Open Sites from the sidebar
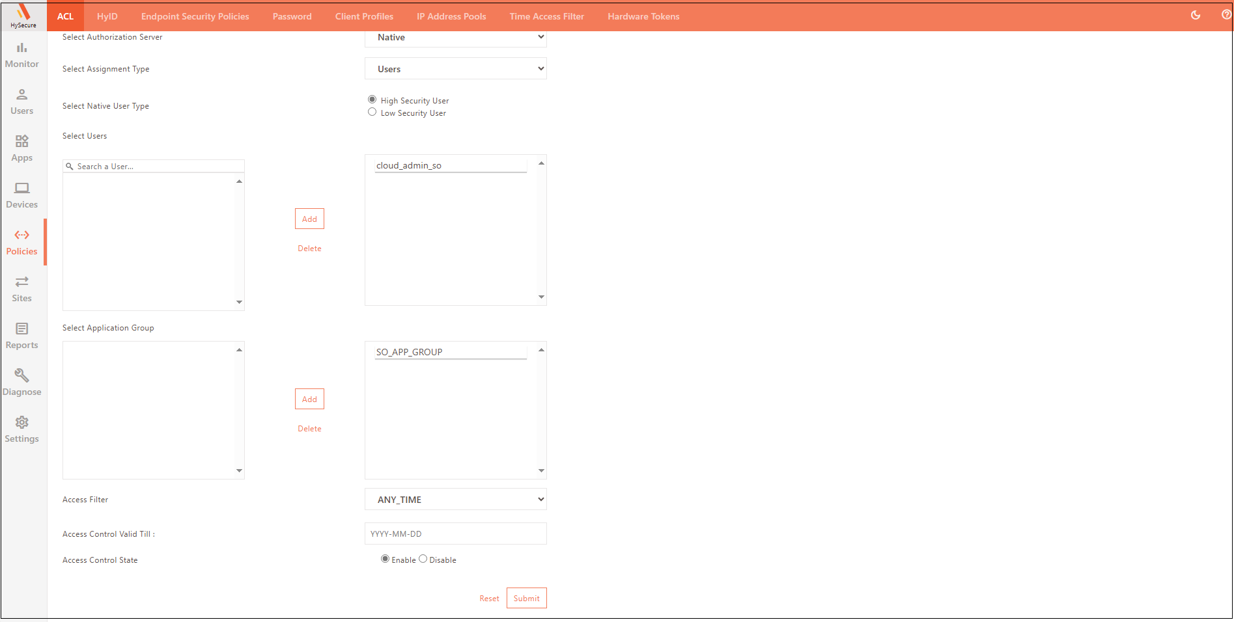 (x=22, y=289)
